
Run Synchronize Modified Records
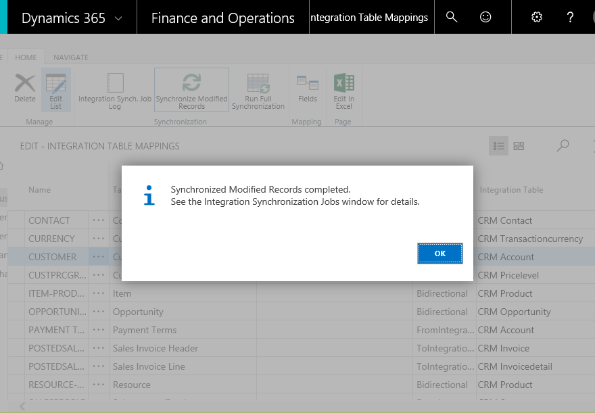coord(191,90)
